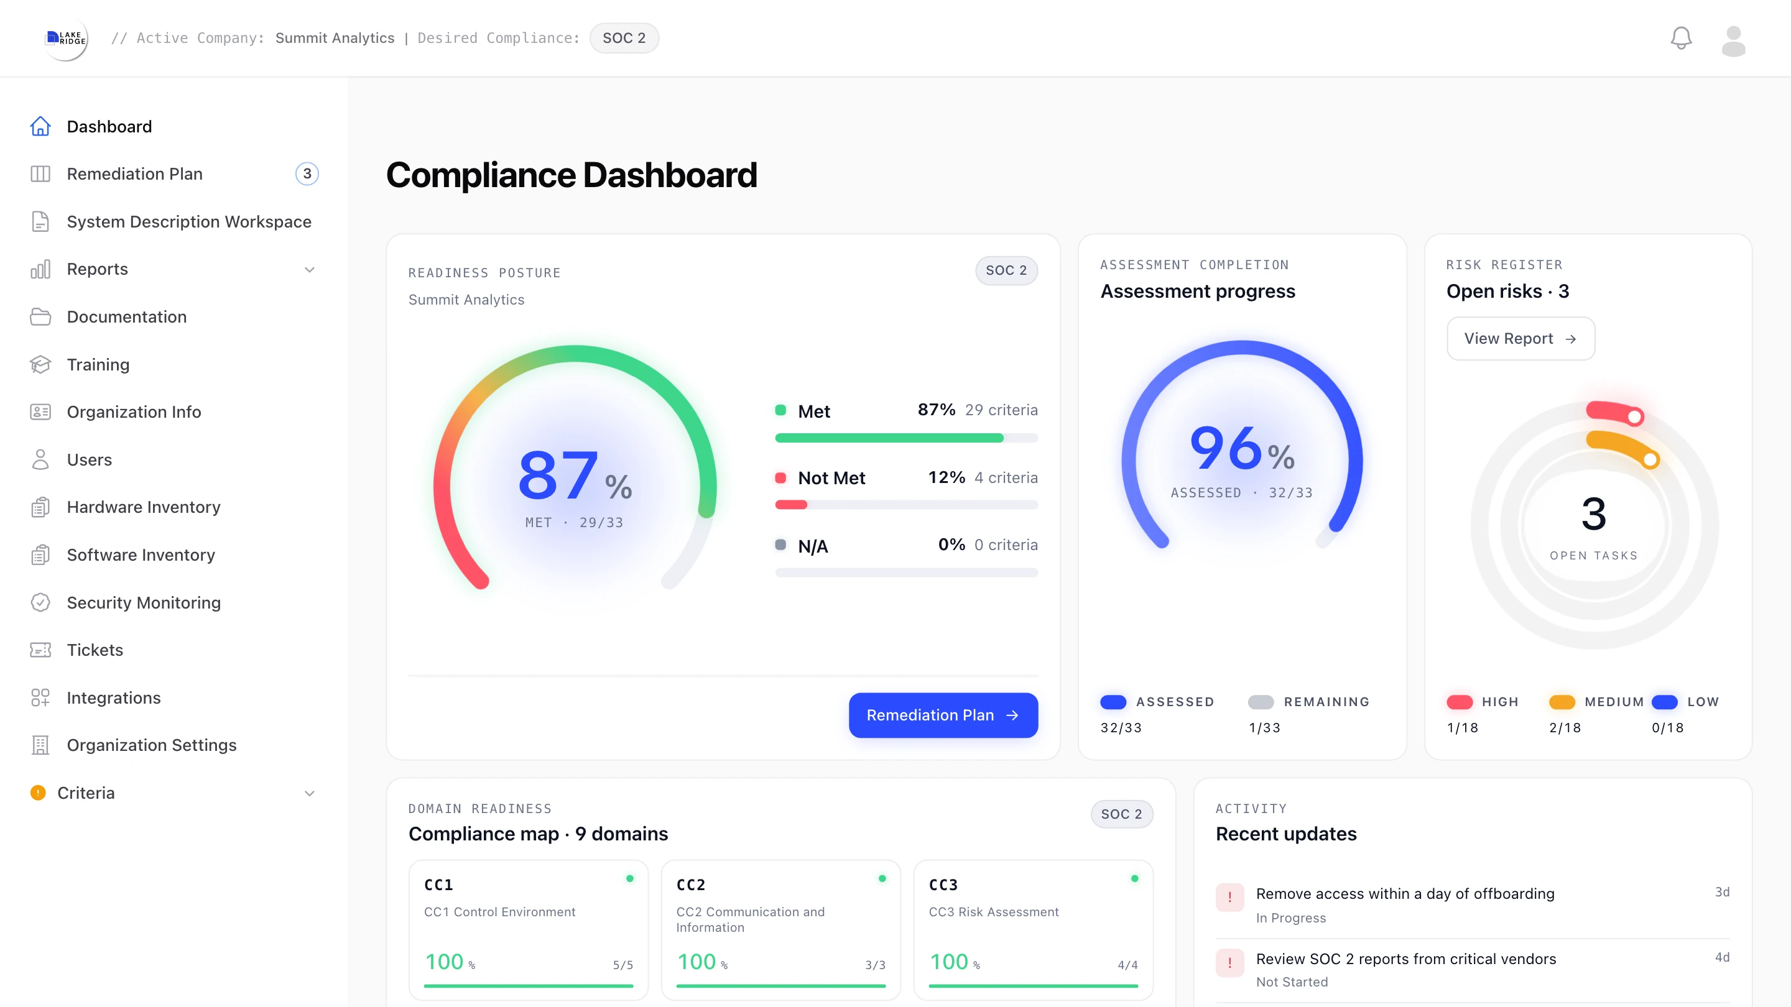
Task: Open the notifications bell
Action: [x=1680, y=38]
